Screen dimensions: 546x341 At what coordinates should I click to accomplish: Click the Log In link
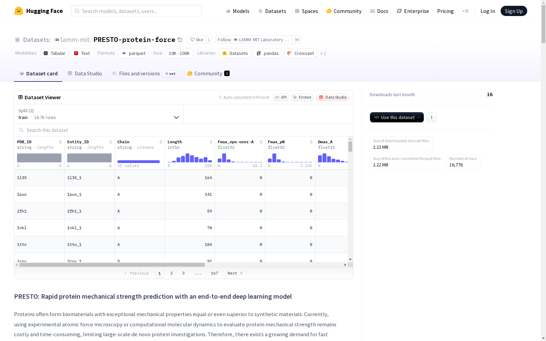pyautogui.click(x=488, y=11)
